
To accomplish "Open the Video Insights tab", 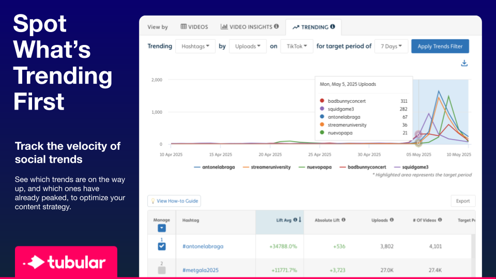I will click(x=249, y=27).
